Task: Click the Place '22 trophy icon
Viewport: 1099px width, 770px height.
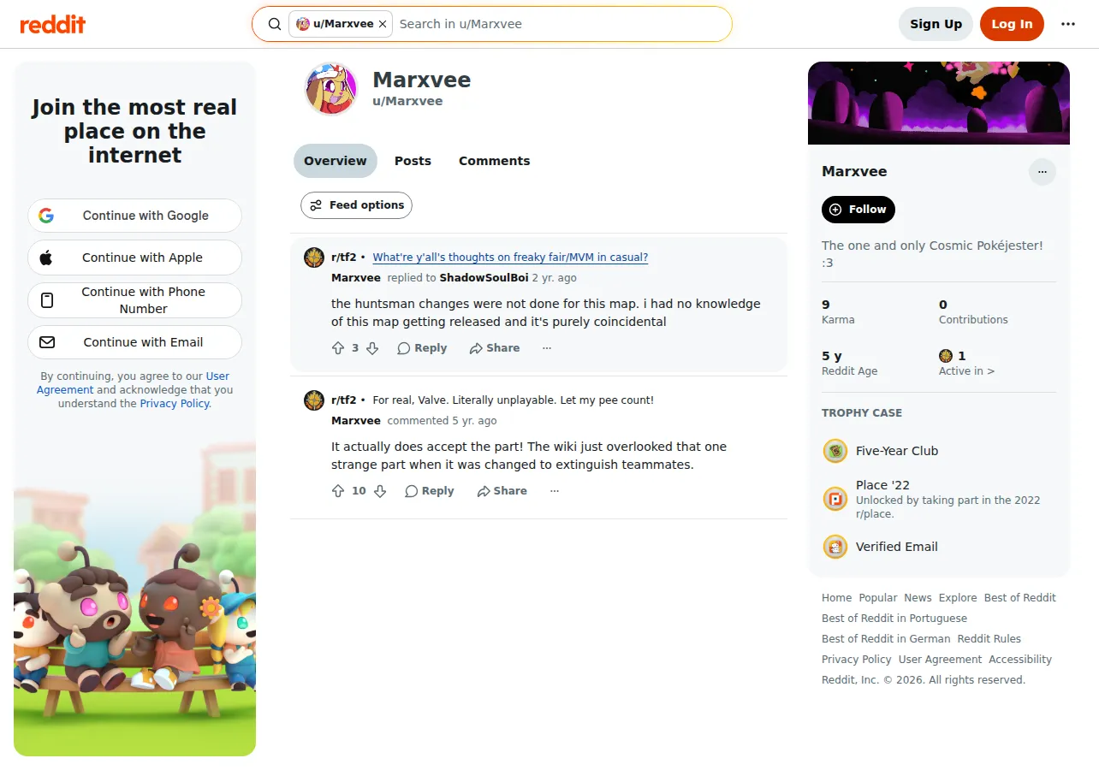Action: point(835,499)
